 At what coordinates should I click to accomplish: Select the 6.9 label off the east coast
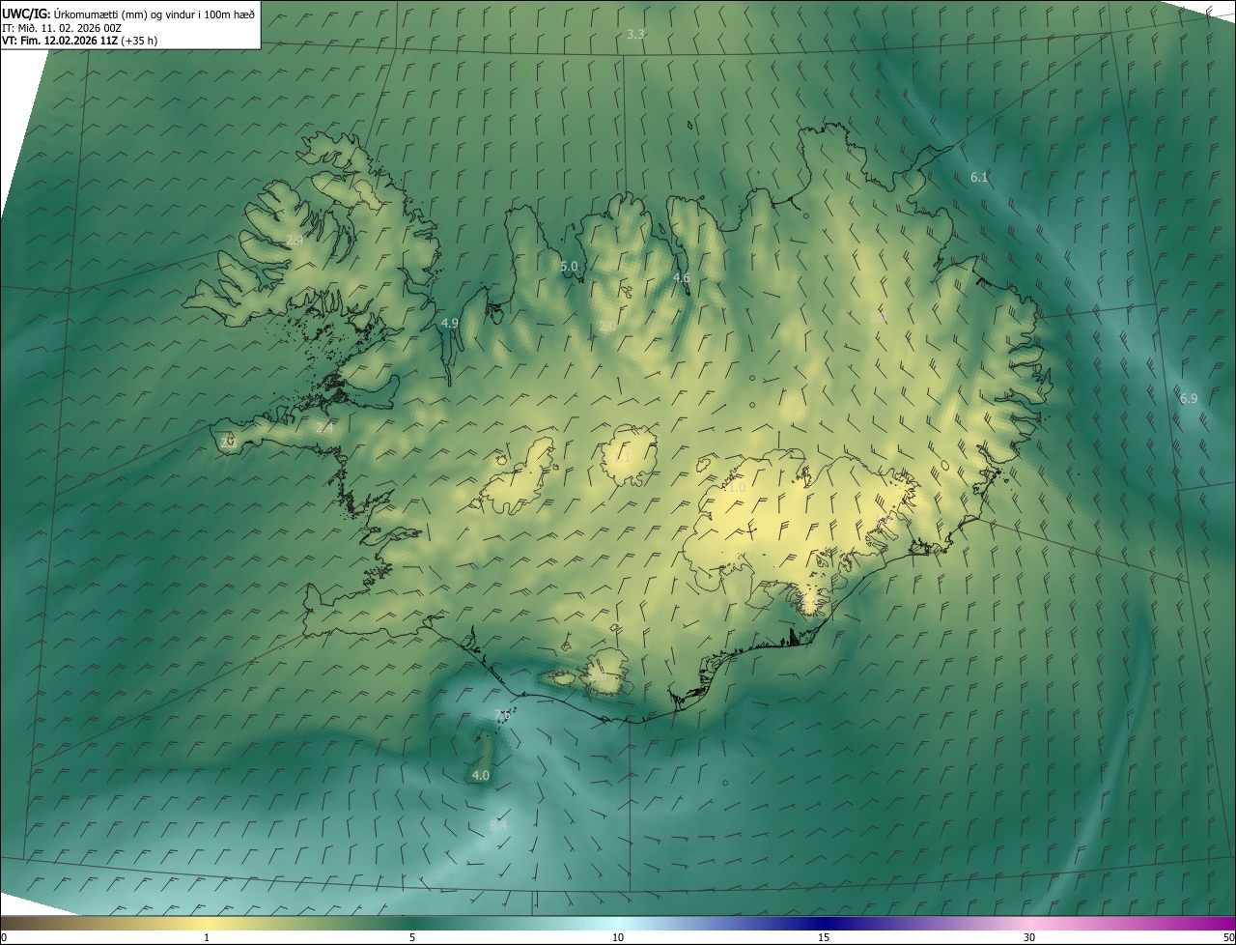pyautogui.click(x=1189, y=398)
